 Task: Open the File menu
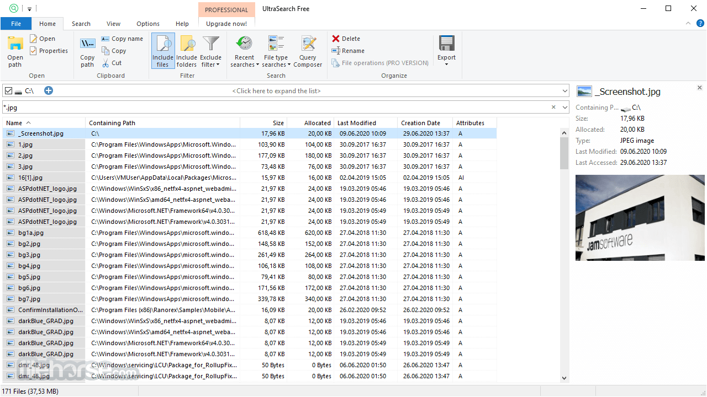[x=16, y=24]
